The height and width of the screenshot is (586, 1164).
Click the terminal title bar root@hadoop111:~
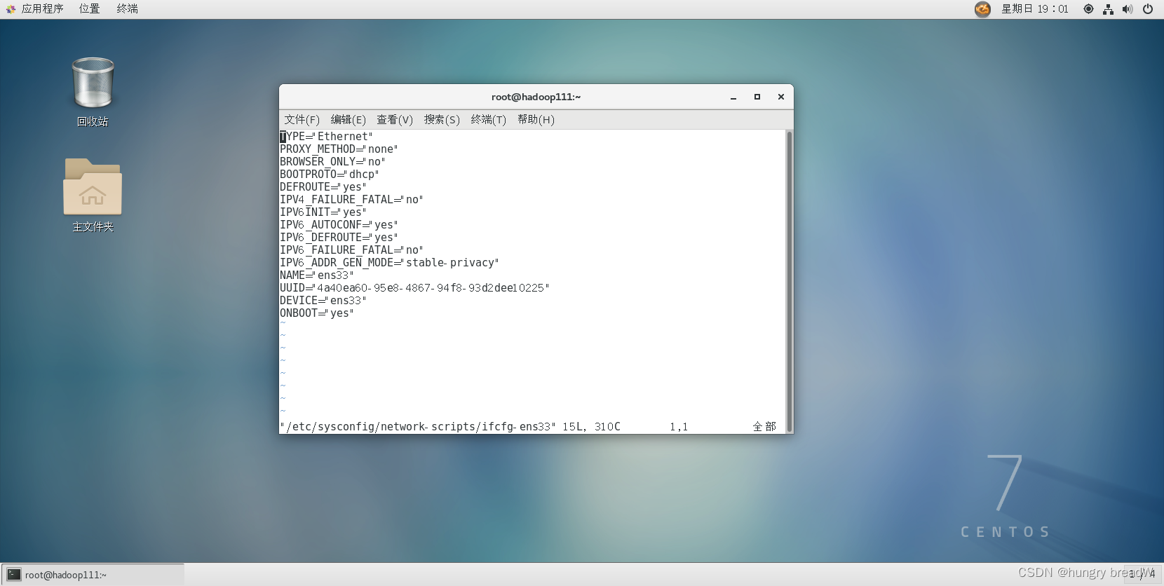(x=536, y=97)
